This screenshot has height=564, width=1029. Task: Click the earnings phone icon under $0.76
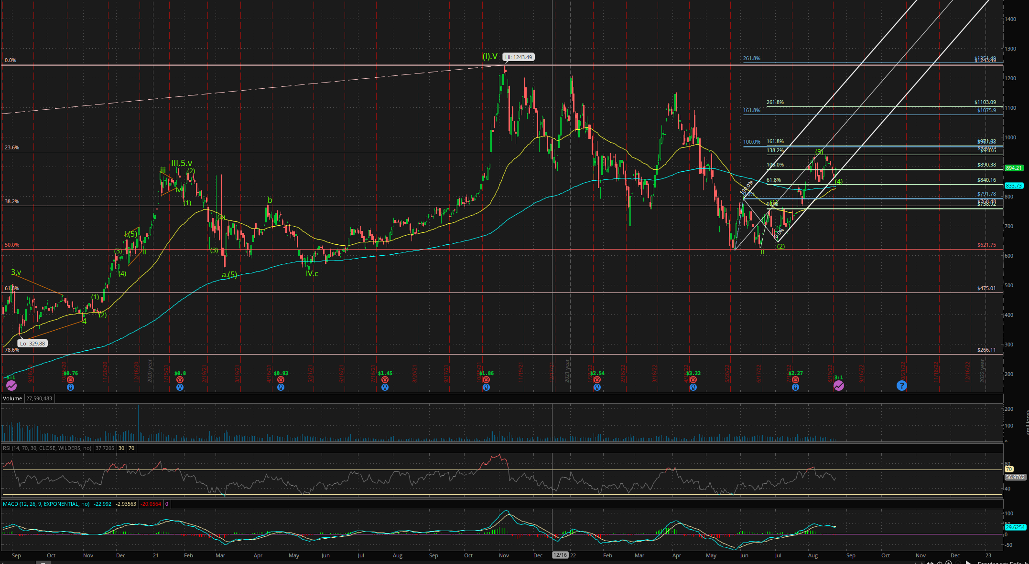coord(70,380)
